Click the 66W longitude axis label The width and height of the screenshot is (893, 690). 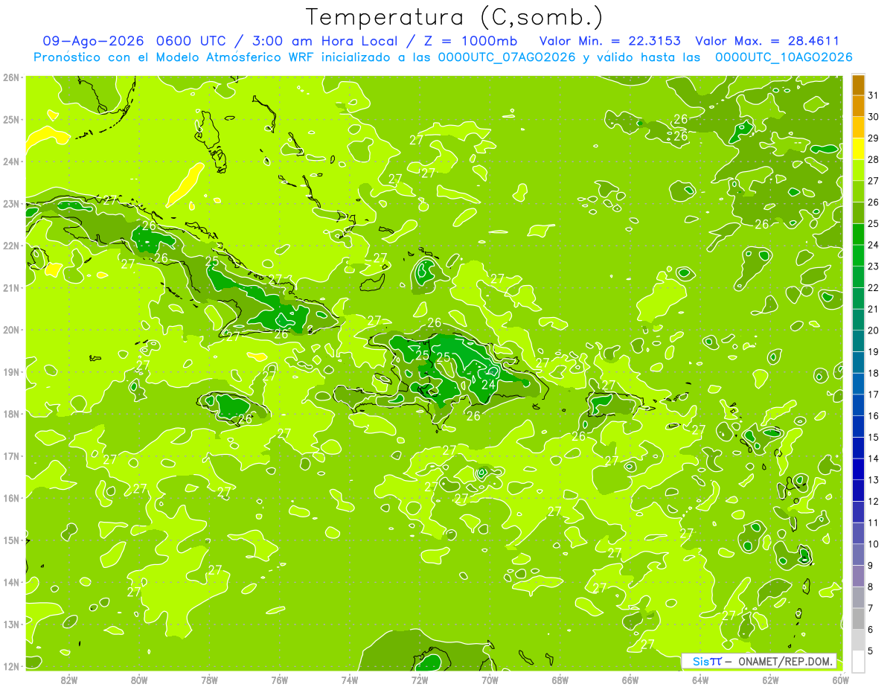pyautogui.click(x=630, y=680)
